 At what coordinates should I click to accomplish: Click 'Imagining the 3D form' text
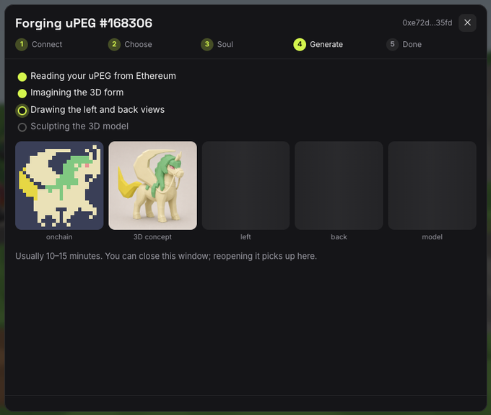77,93
